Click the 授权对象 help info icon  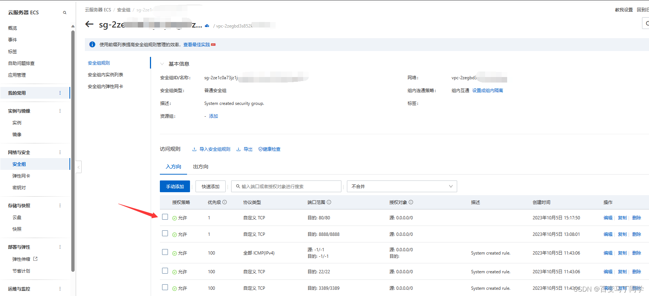pos(411,202)
